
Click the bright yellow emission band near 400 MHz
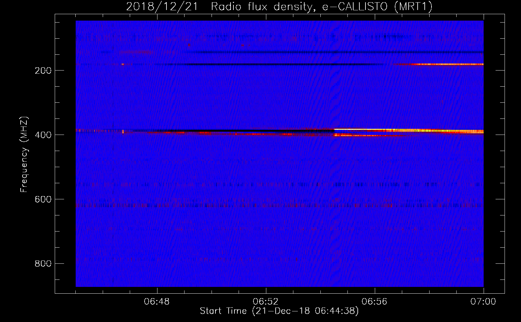pos(409,130)
